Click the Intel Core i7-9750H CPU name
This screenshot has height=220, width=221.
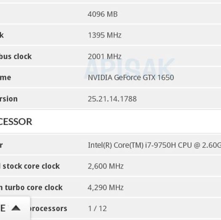tap(154, 145)
